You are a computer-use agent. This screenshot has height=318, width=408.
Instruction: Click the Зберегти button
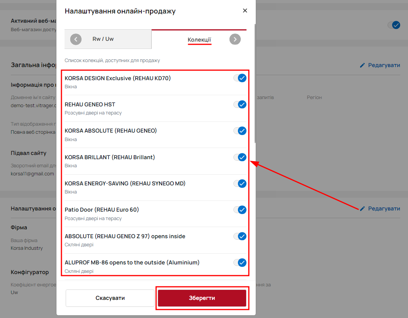pos(202,298)
